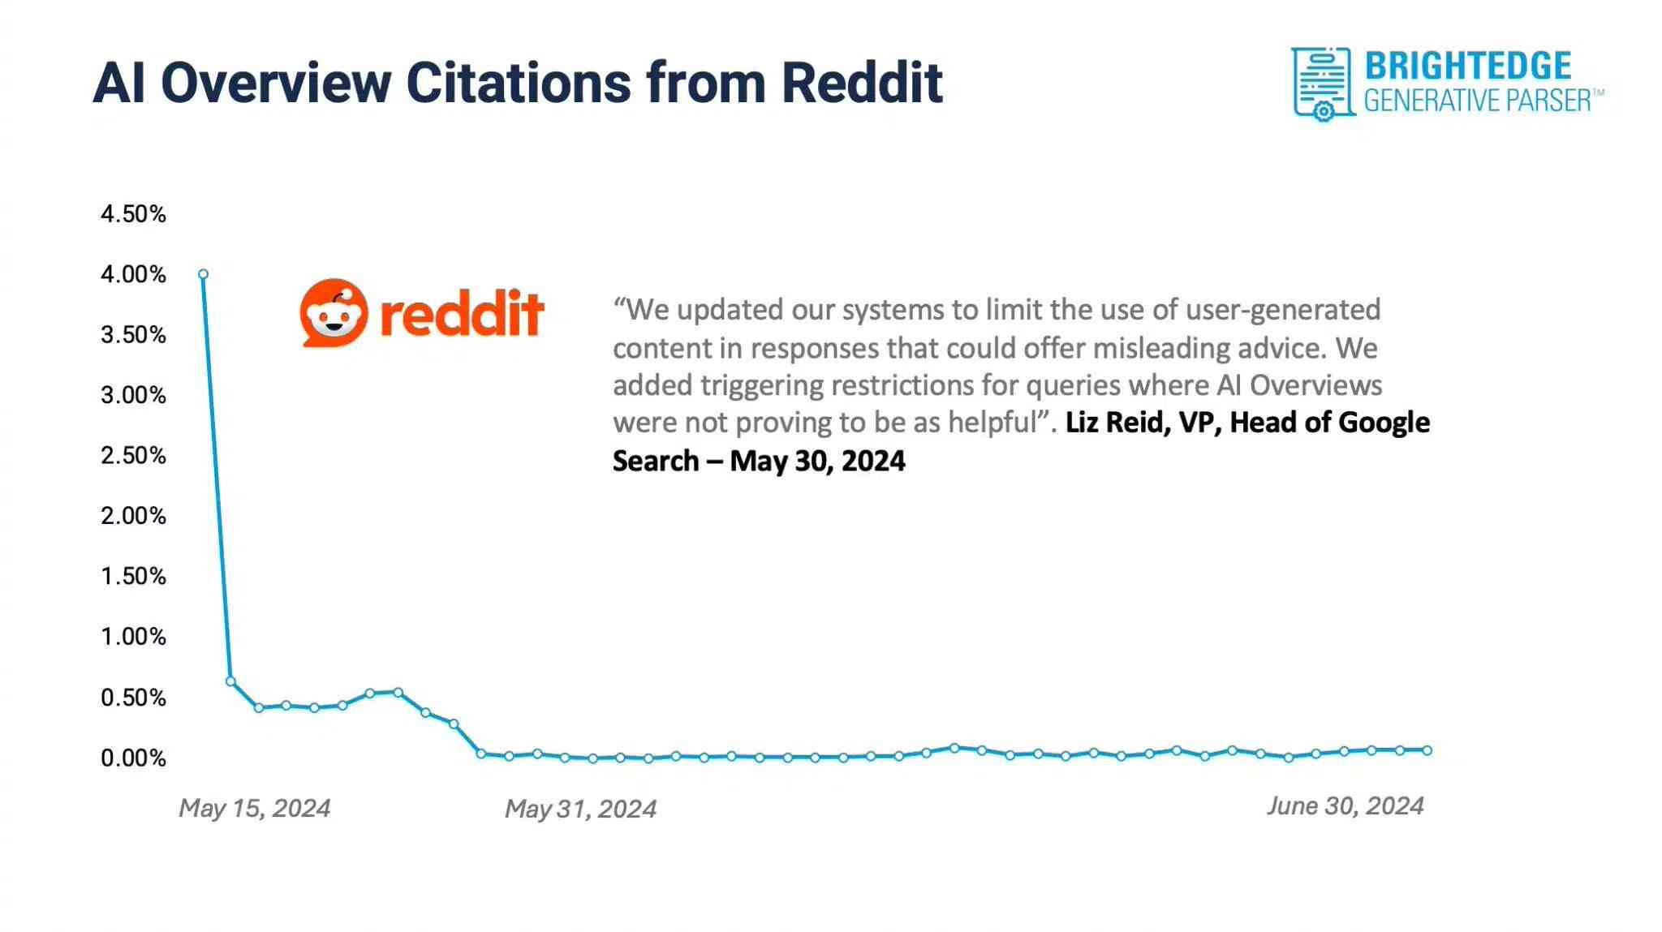Click the May 31, 2024 axis label
This screenshot has width=1662, height=932.
click(579, 808)
